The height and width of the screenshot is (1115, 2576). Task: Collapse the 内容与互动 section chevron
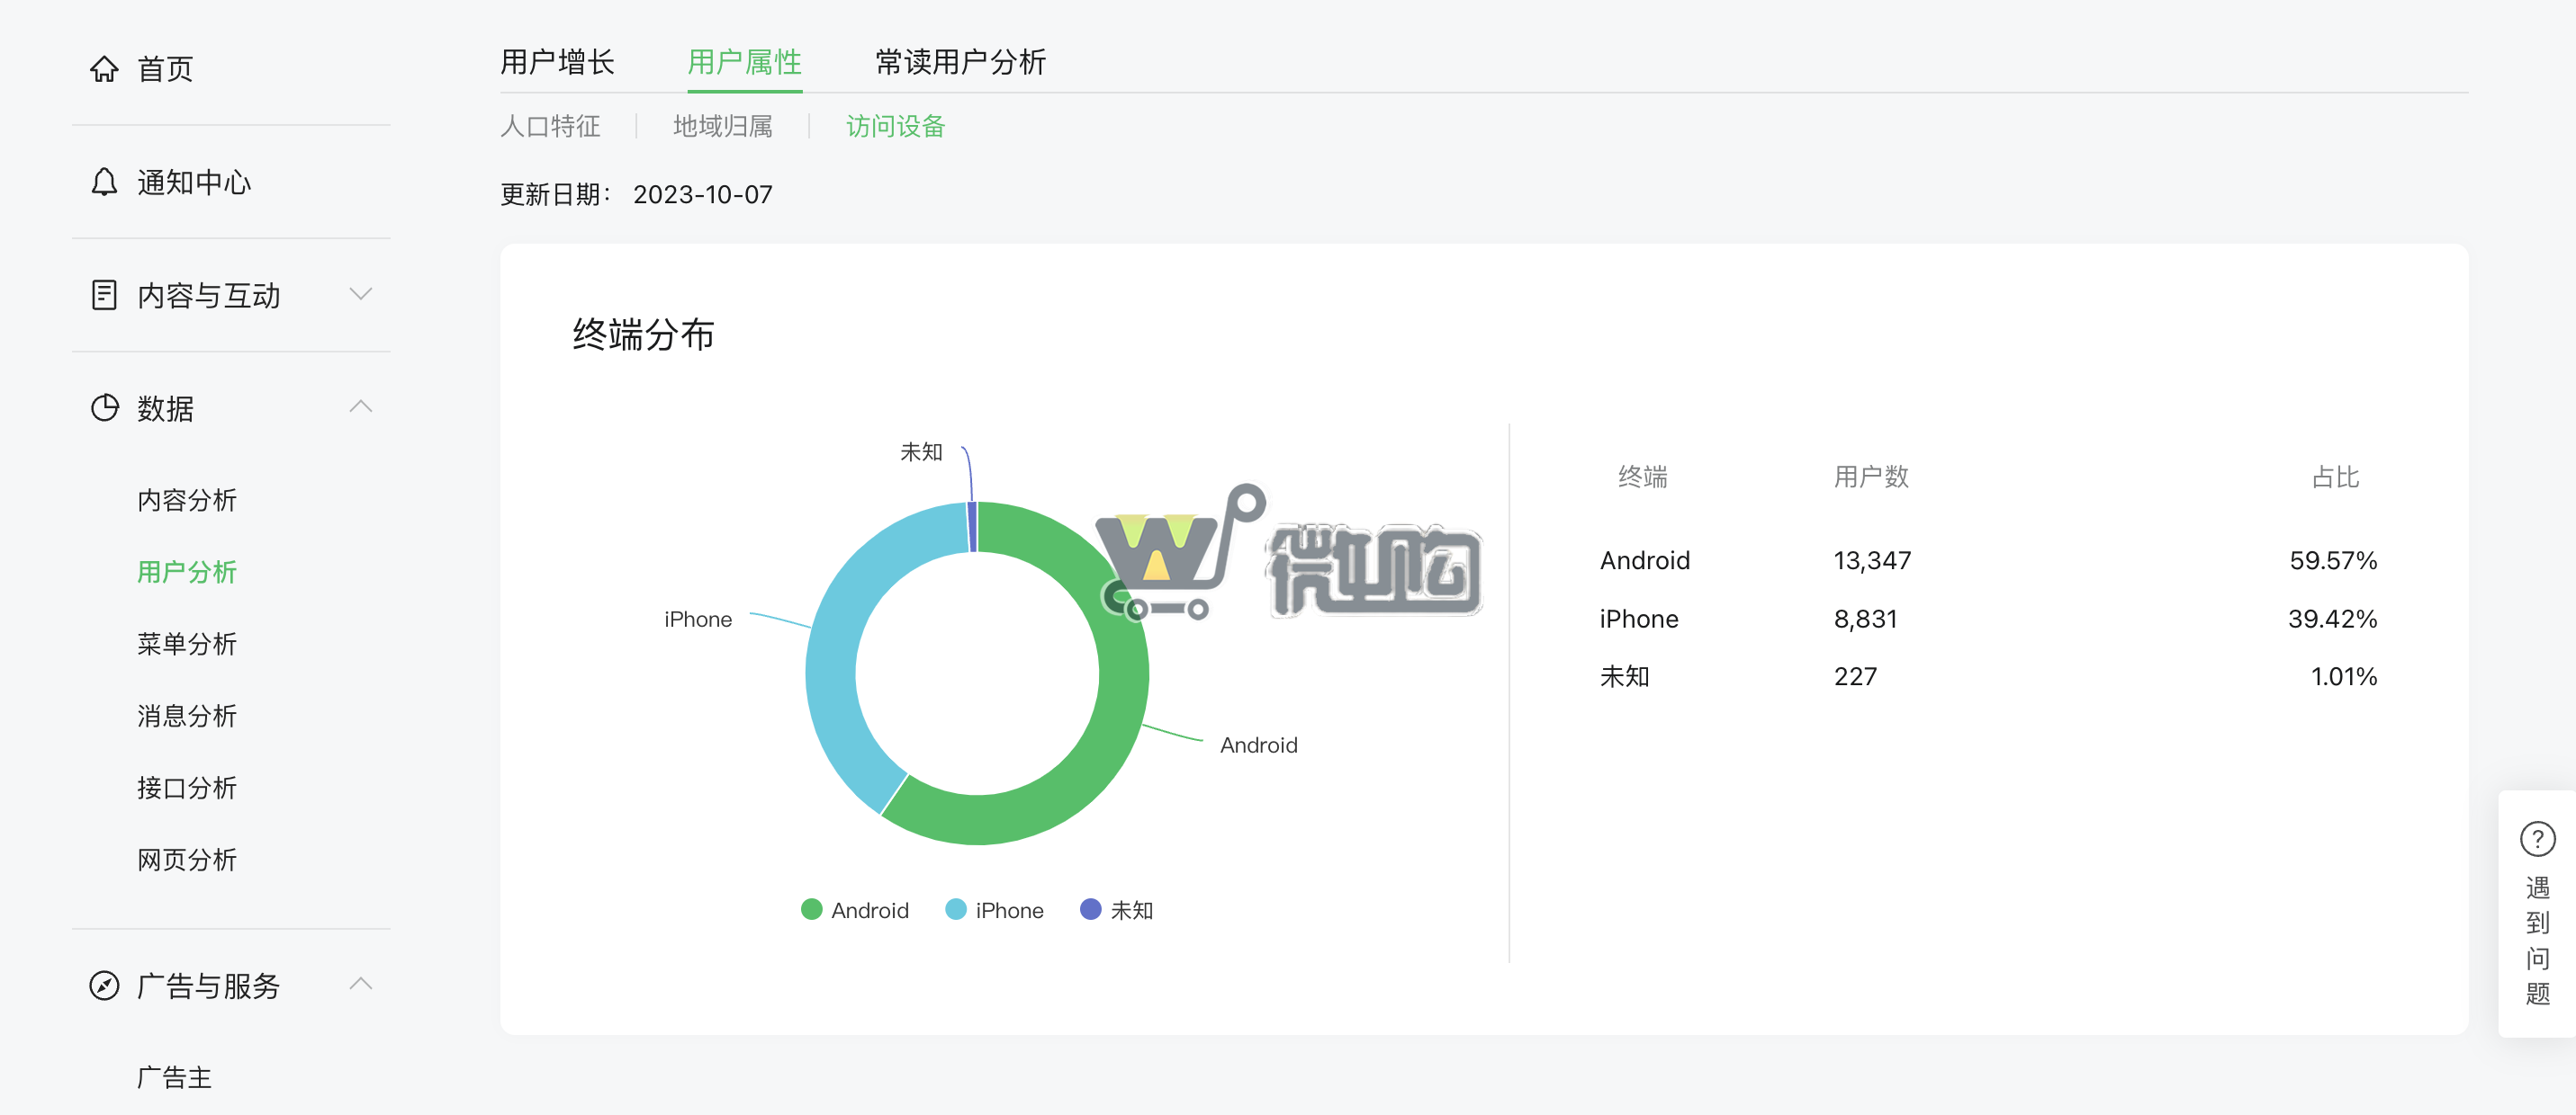360,295
